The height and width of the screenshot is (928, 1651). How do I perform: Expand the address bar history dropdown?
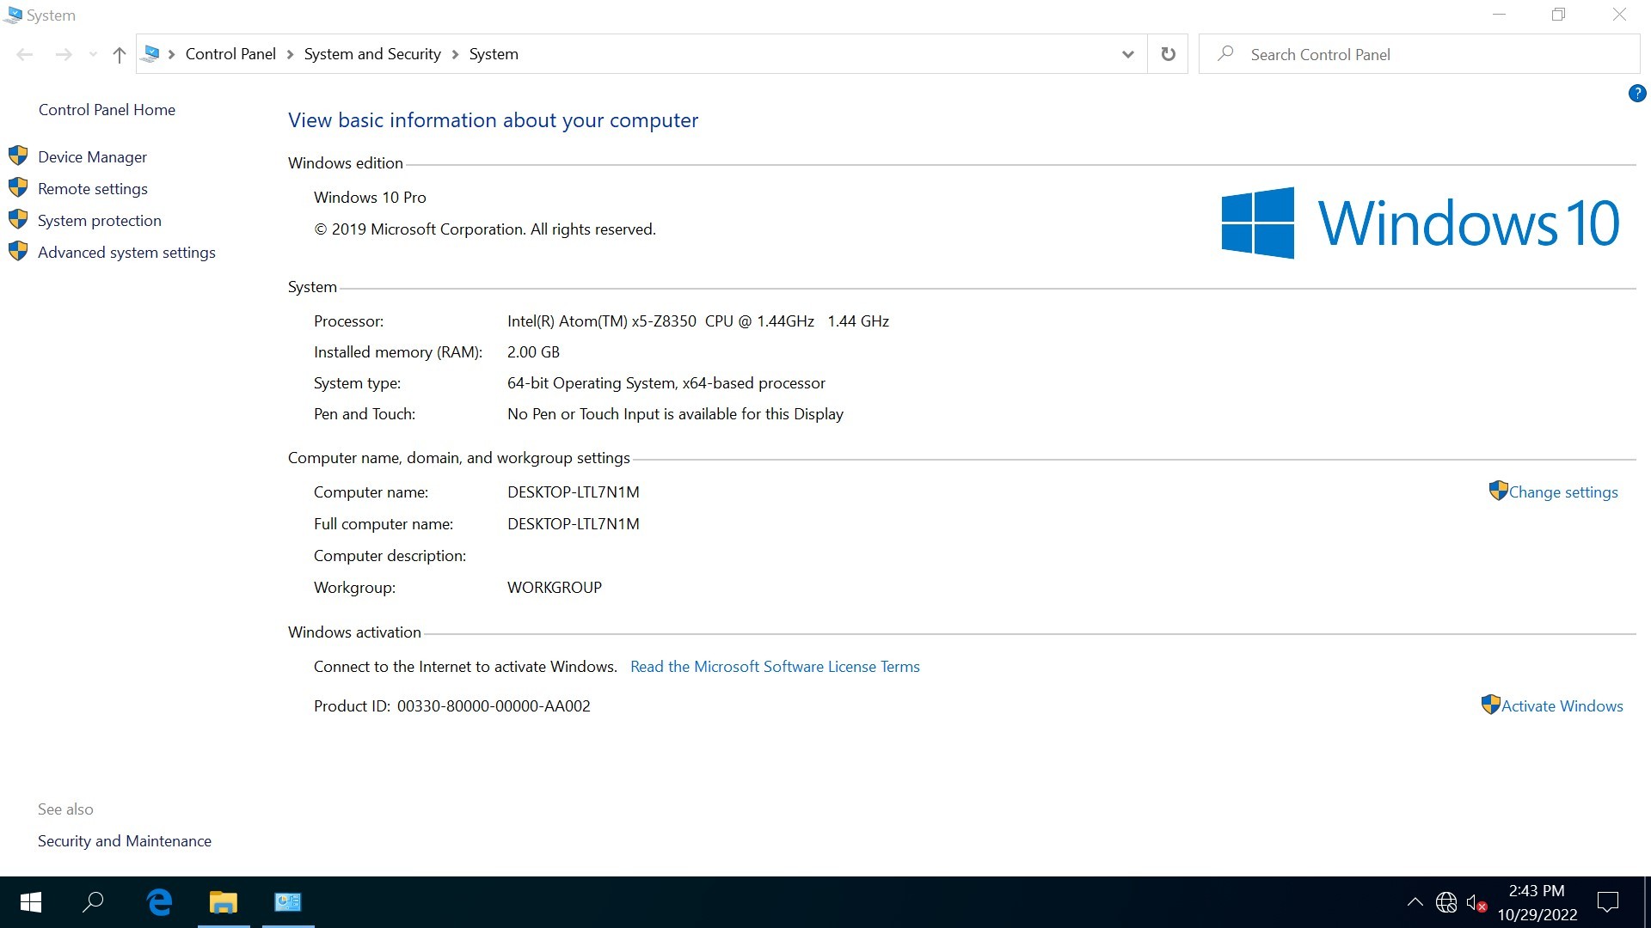1127,54
